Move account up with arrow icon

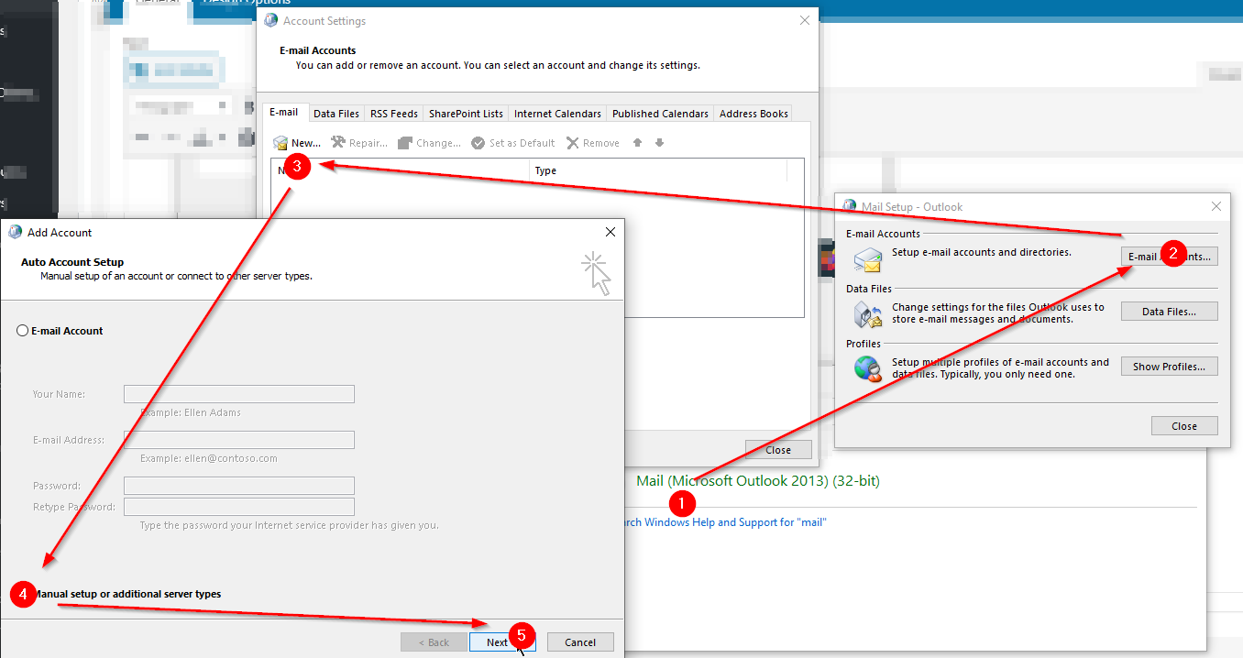[638, 143]
